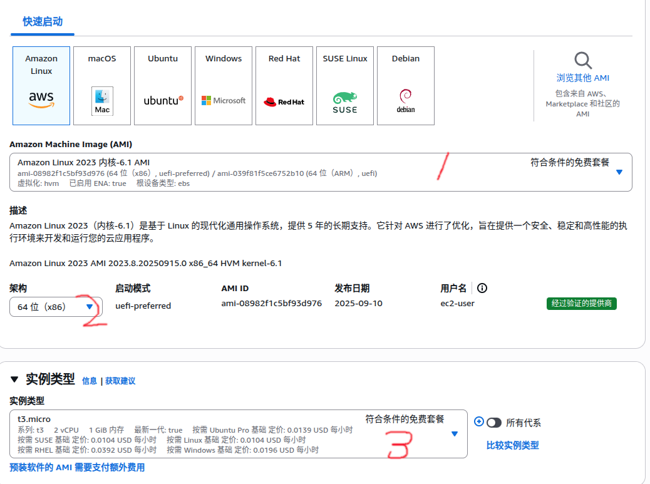
Task: Select the Red Hat AMI tile
Action: 284,86
